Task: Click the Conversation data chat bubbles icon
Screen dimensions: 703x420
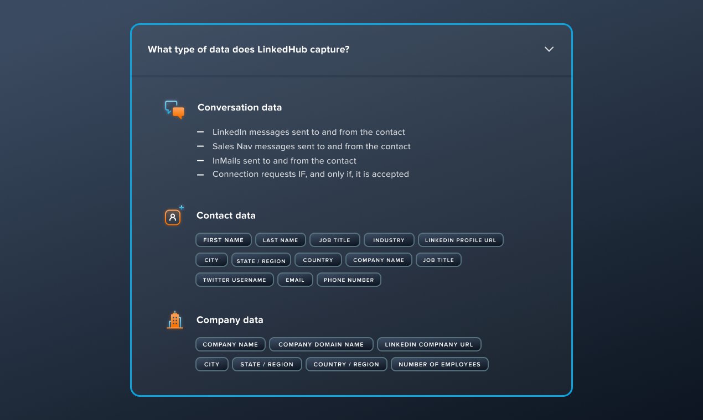Action: pos(174,109)
